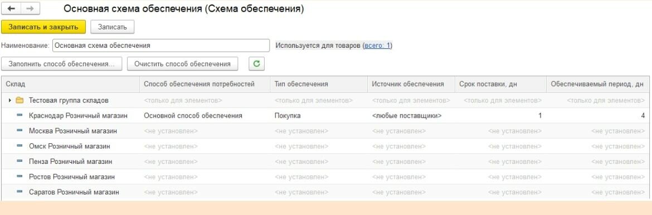Select the Москва Розничный магазин row
This screenshot has height=215, width=652.
pos(325,131)
